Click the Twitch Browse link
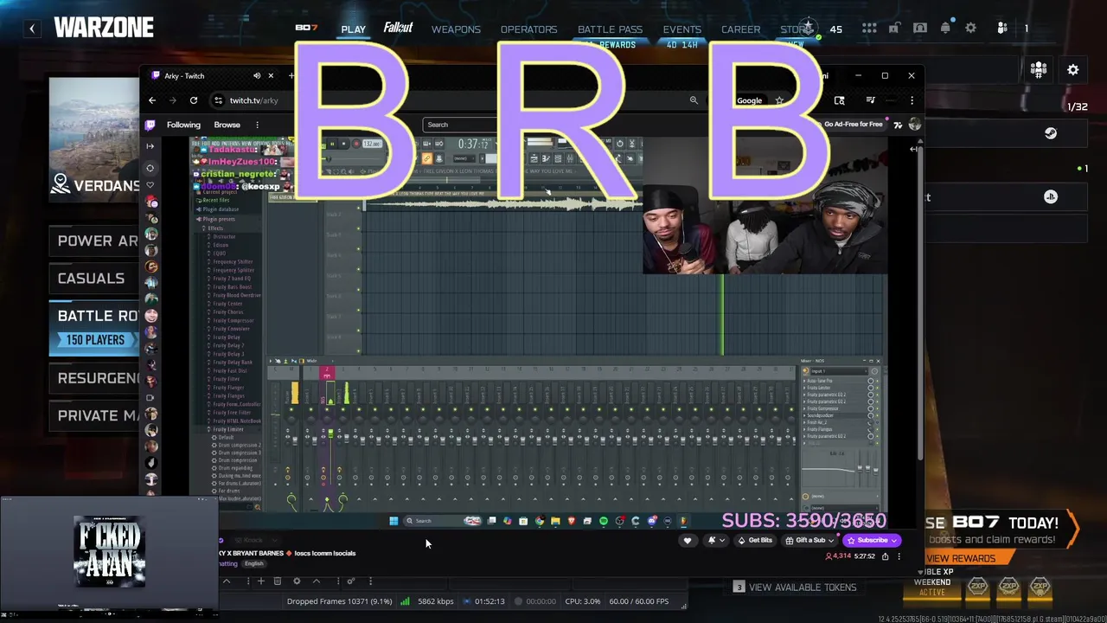 pyautogui.click(x=227, y=125)
